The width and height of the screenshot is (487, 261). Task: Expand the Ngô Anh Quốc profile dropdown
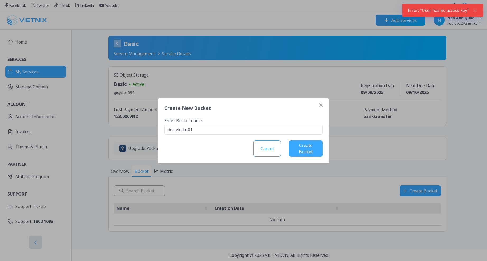pos(480,18)
